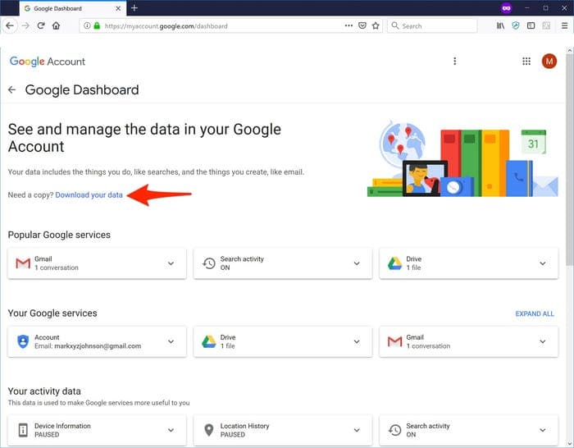Select the Google Dashboard browser tab
Screen dimensions: 574x448
click(72, 8)
